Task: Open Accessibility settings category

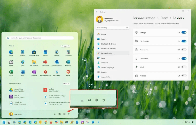Action: pos(112,77)
